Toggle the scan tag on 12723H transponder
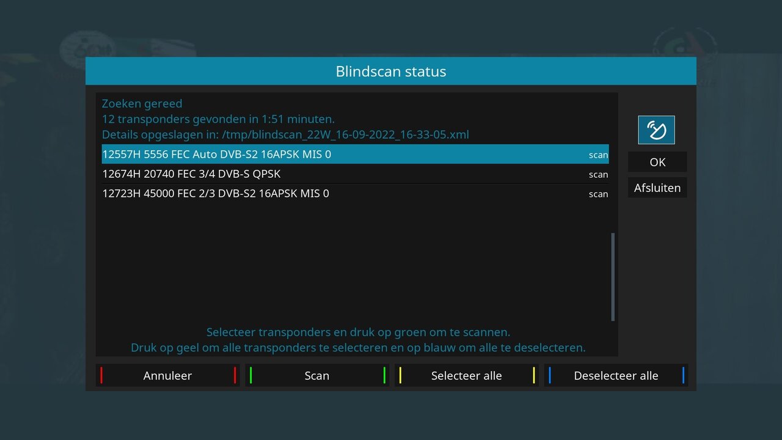 598,194
